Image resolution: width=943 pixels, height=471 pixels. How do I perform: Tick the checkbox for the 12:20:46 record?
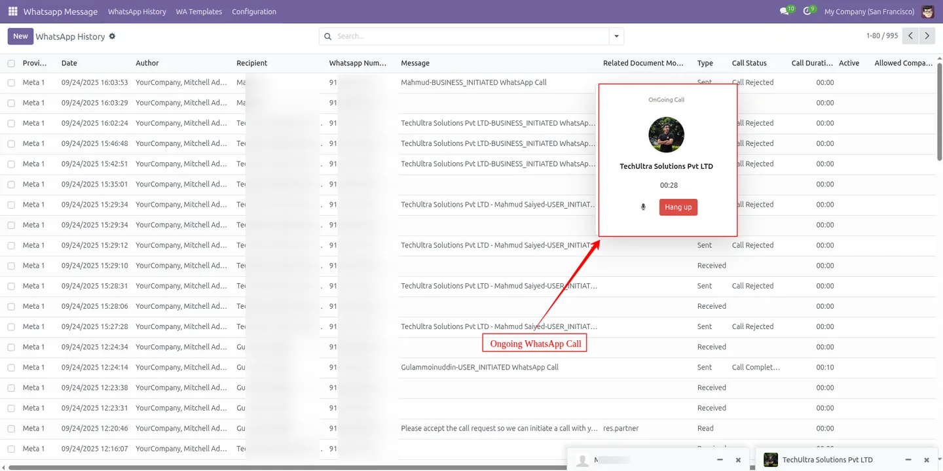pyautogui.click(x=11, y=428)
